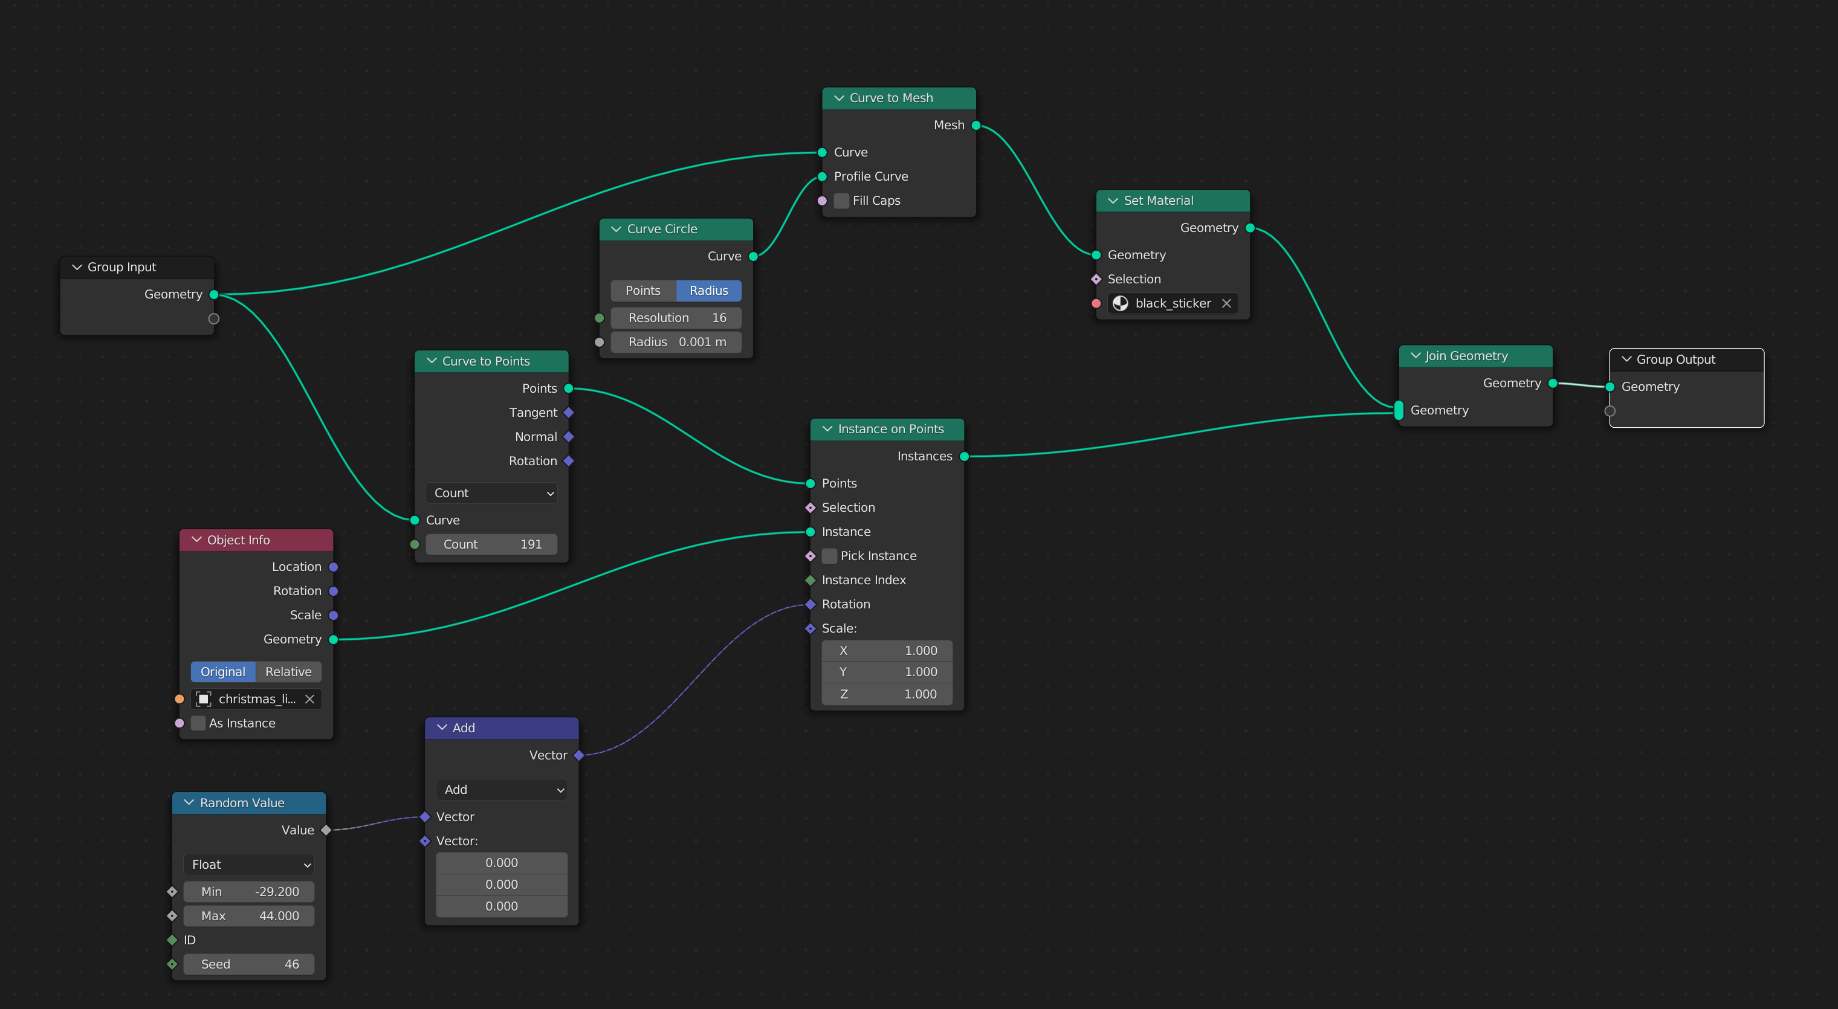Click the Count 191 field
This screenshot has height=1009, width=1838.
[x=491, y=545]
